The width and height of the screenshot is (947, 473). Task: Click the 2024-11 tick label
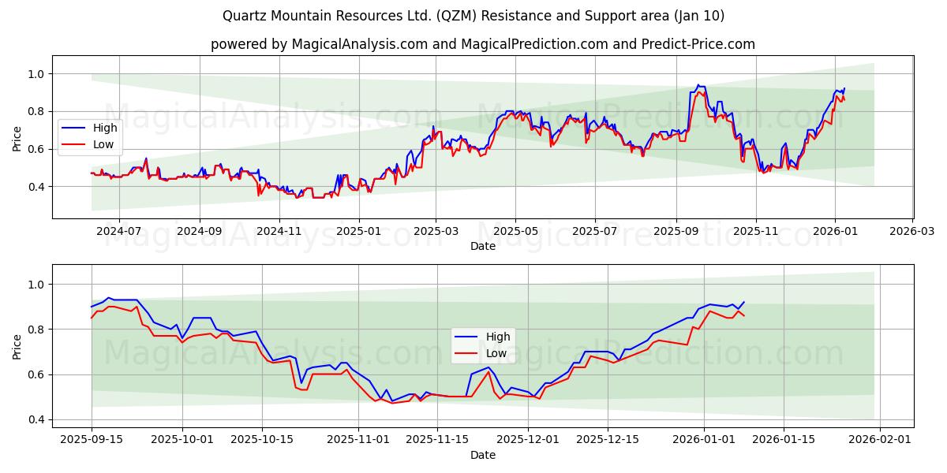(x=279, y=232)
